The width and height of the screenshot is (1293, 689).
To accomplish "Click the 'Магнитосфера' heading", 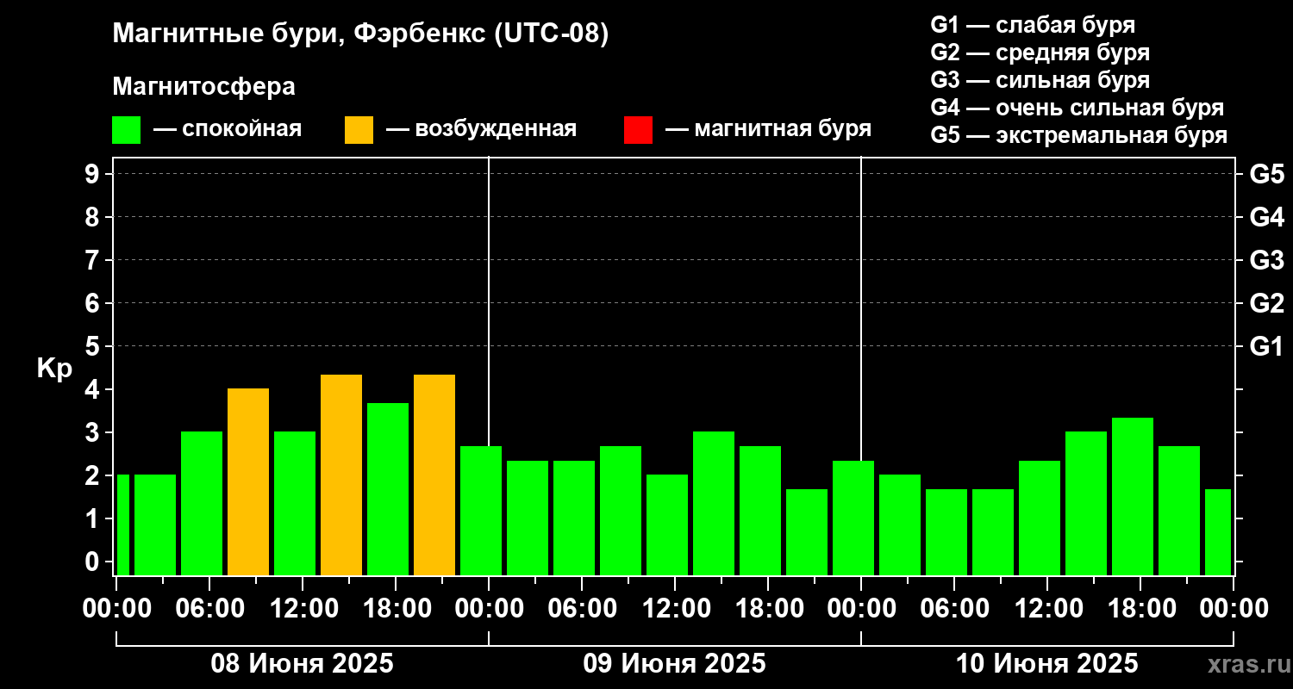I will [203, 87].
